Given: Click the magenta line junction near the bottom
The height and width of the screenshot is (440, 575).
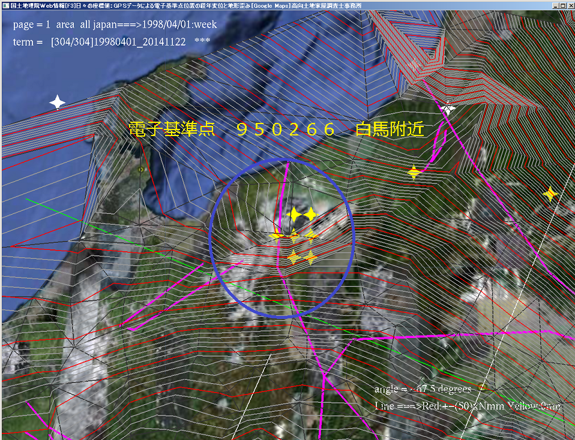Looking at the screenshot, I should coord(324,374).
